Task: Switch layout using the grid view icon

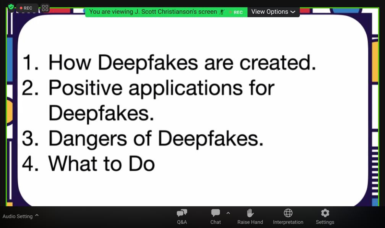Action: (x=45, y=8)
